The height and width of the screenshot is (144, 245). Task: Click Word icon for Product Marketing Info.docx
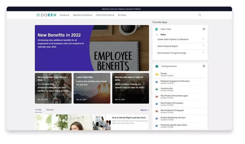[157, 118]
